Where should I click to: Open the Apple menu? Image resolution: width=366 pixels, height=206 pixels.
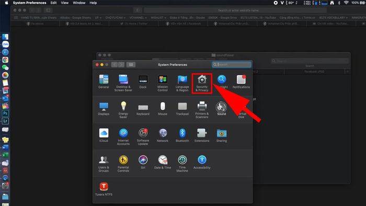tap(6, 3)
